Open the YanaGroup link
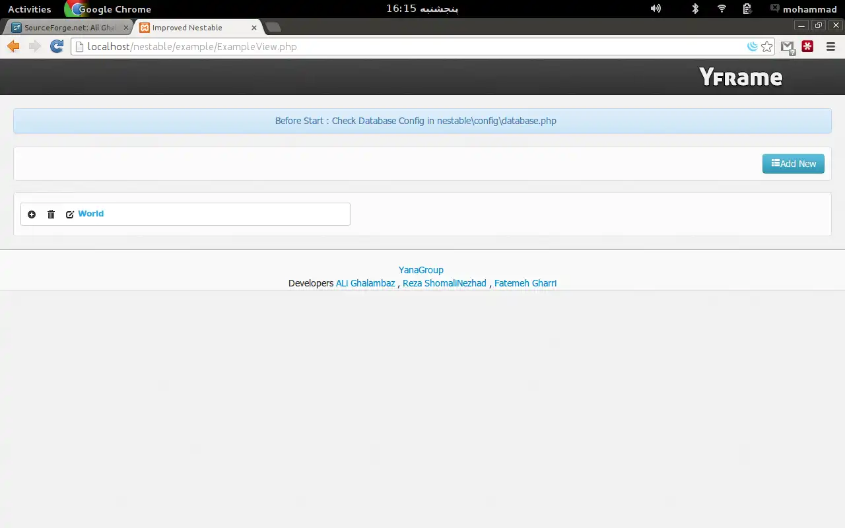Image resolution: width=845 pixels, height=528 pixels. [x=421, y=270]
